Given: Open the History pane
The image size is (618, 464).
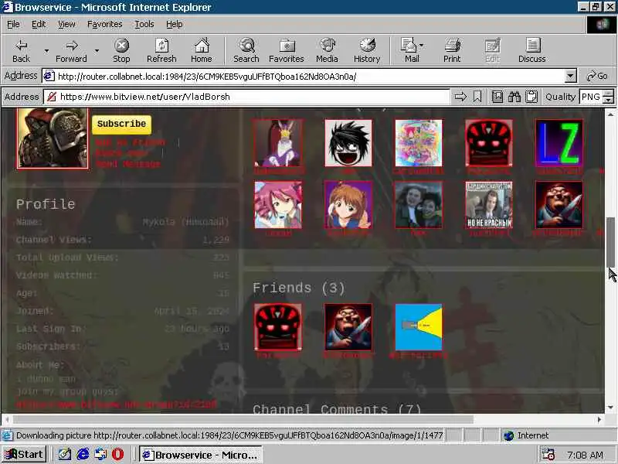Looking at the screenshot, I should pos(367,51).
